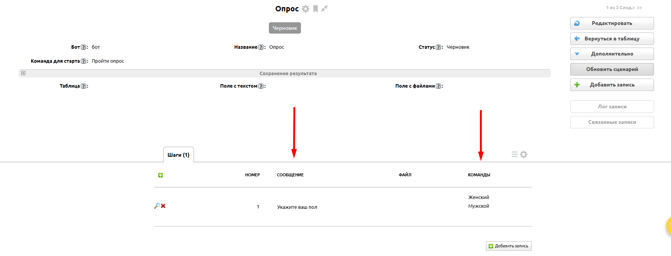The image size is (671, 256).
Task: Click Добавить запись in the right sidebar
Action: click(x=612, y=85)
